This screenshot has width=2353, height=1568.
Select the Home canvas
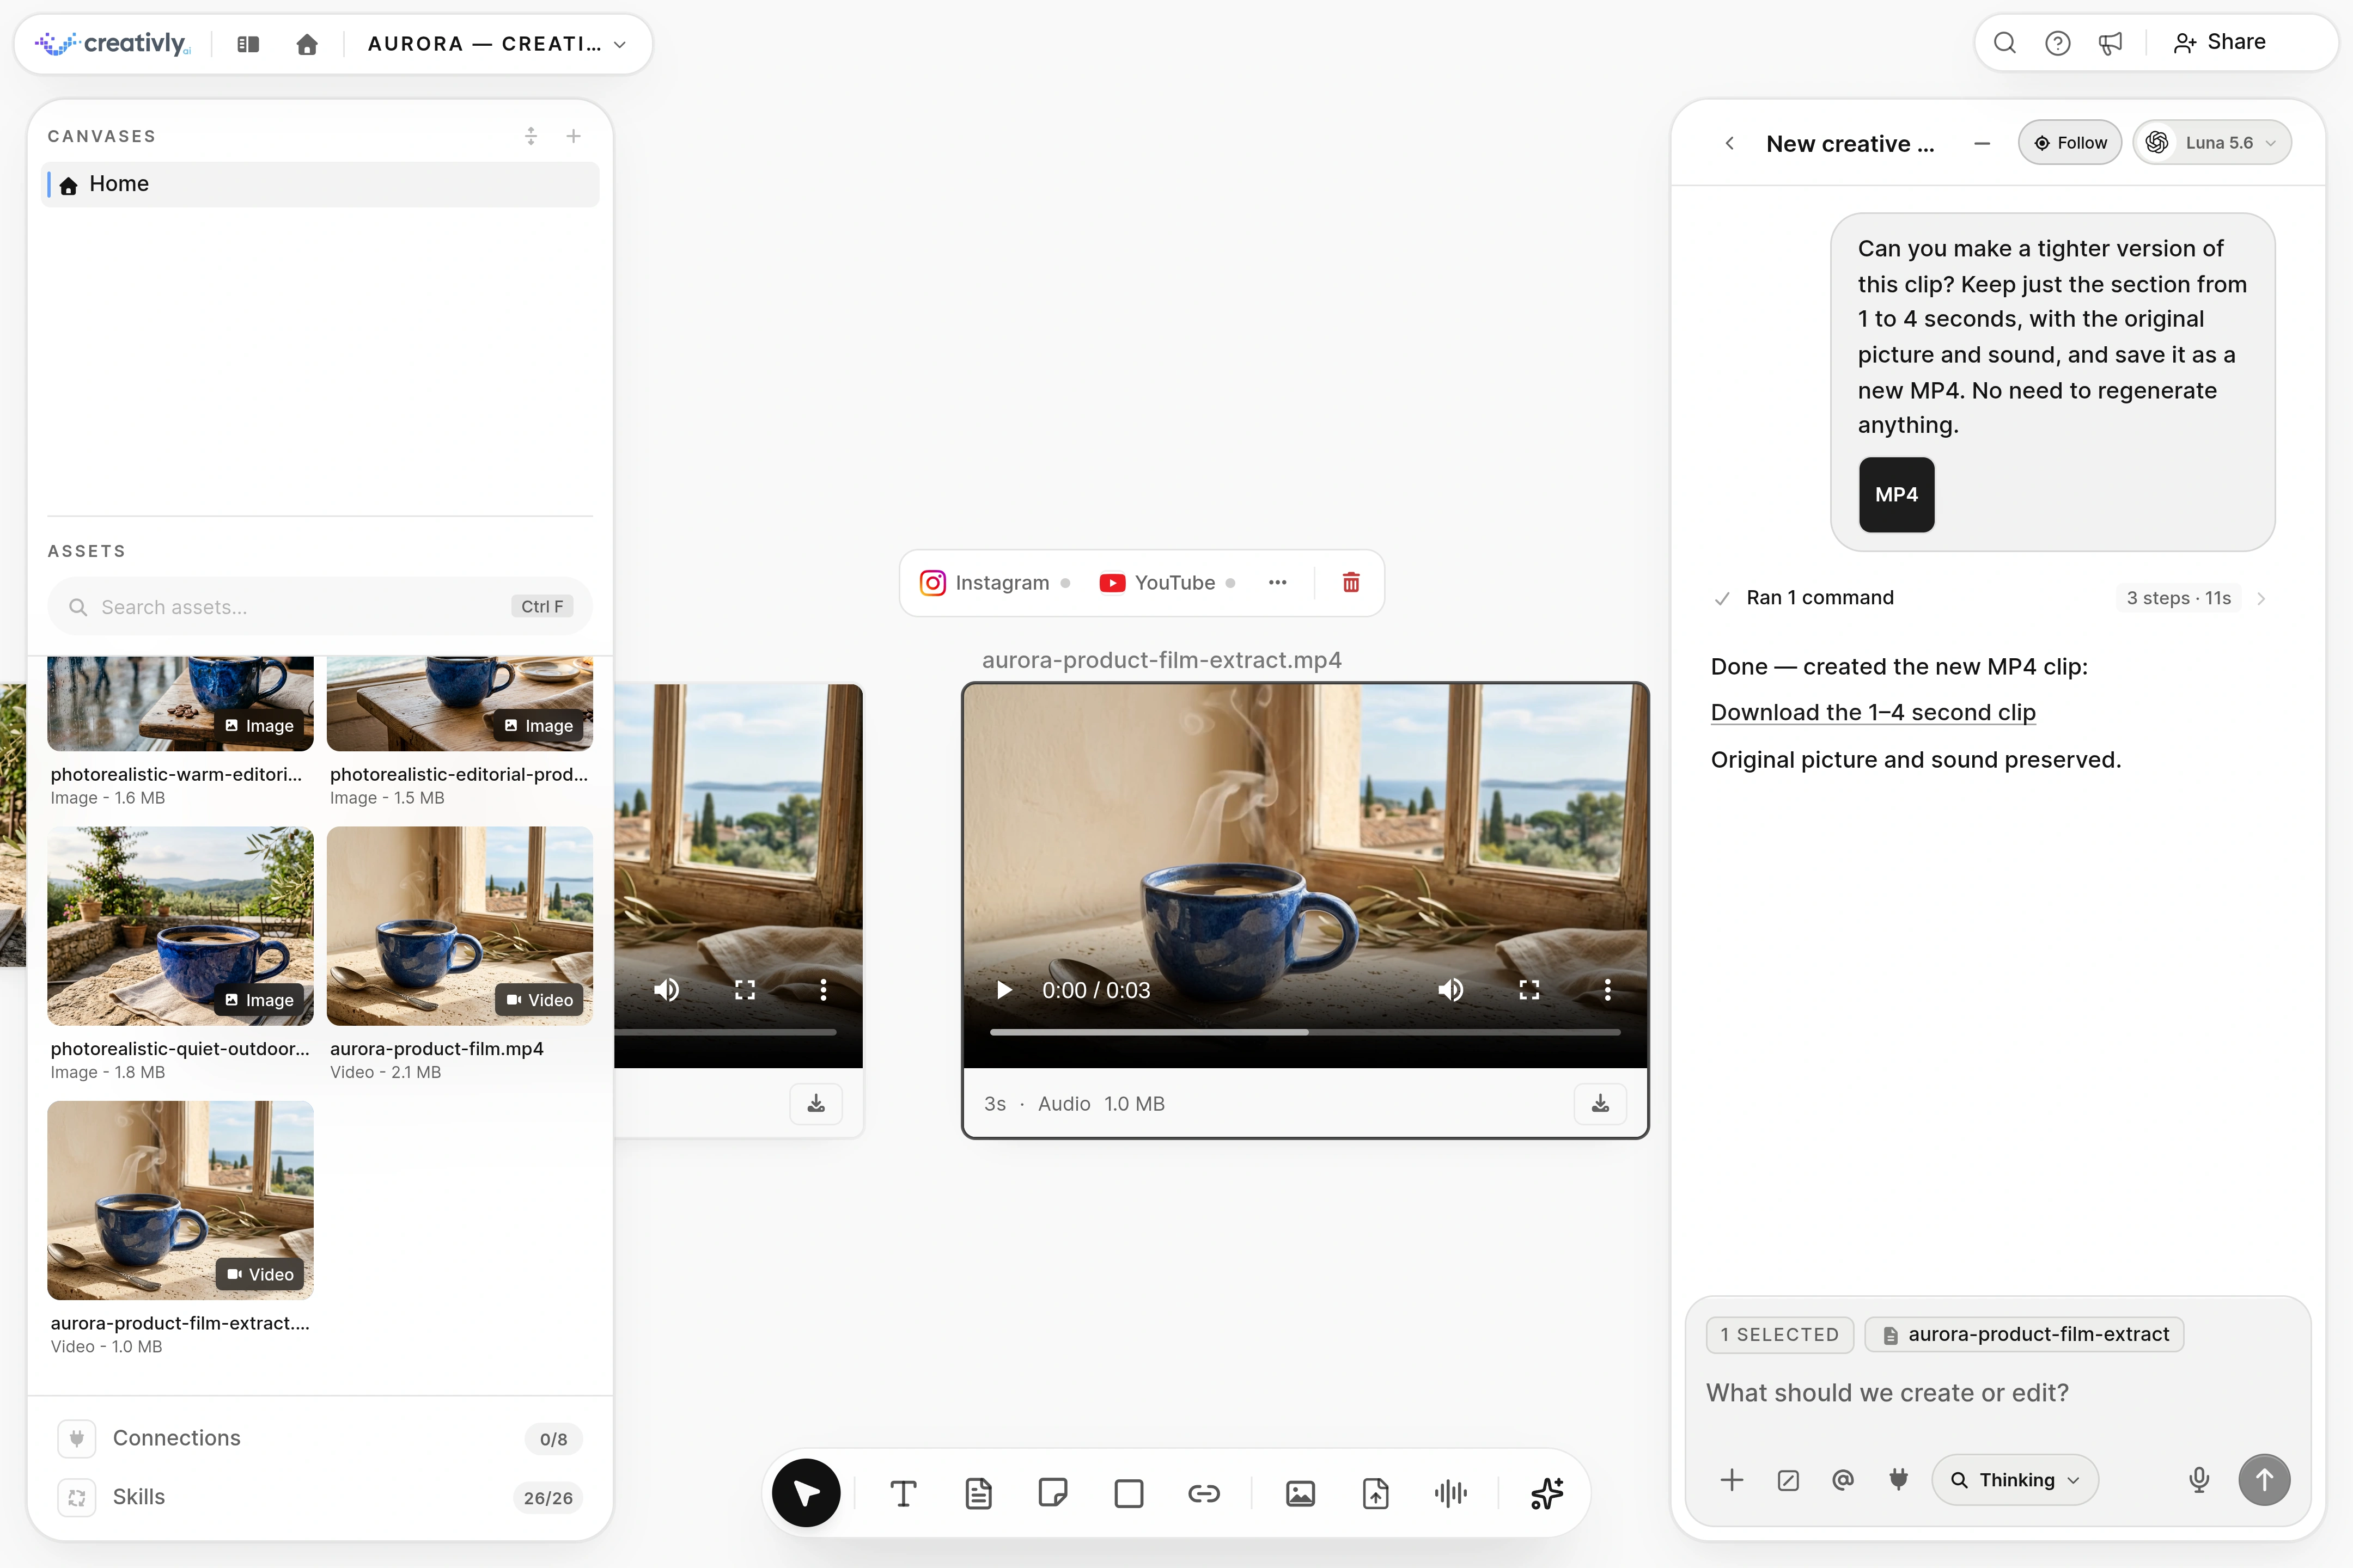point(320,184)
